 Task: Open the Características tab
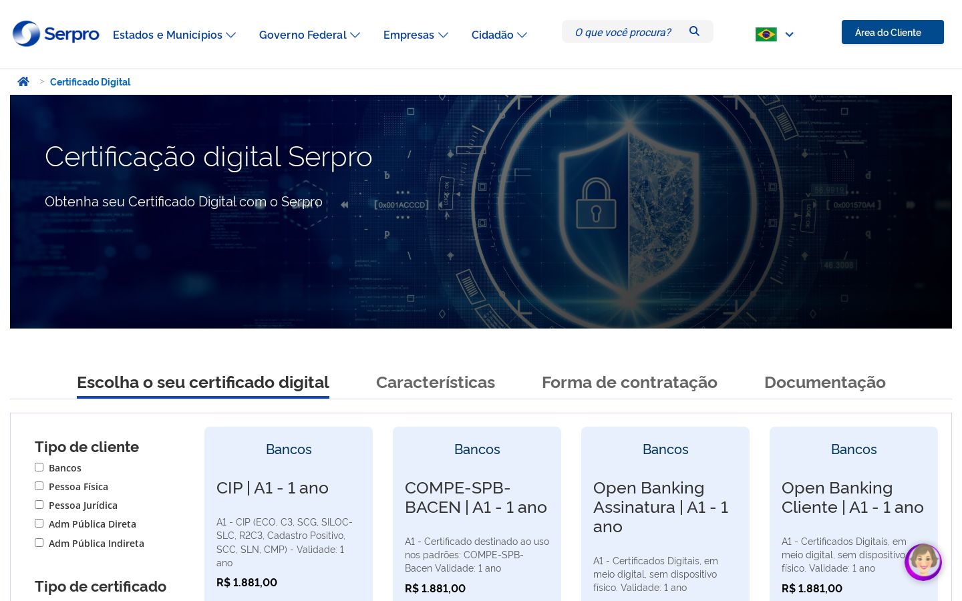436,383
